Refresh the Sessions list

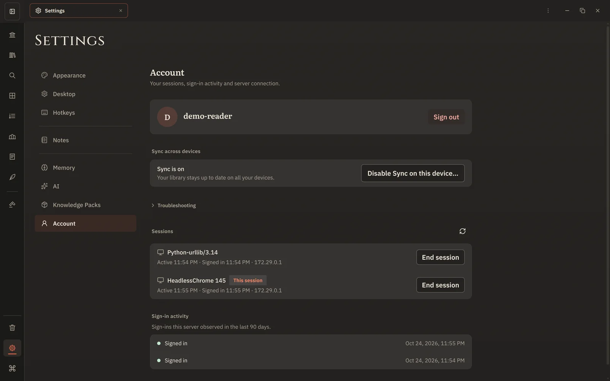(462, 231)
